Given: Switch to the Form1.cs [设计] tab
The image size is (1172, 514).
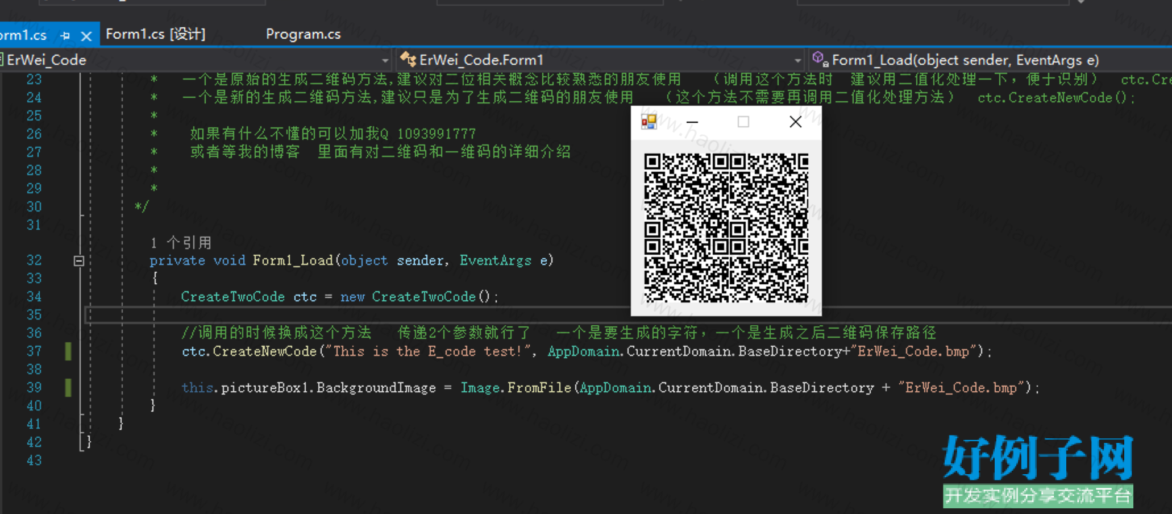Looking at the screenshot, I should point(155,34).
